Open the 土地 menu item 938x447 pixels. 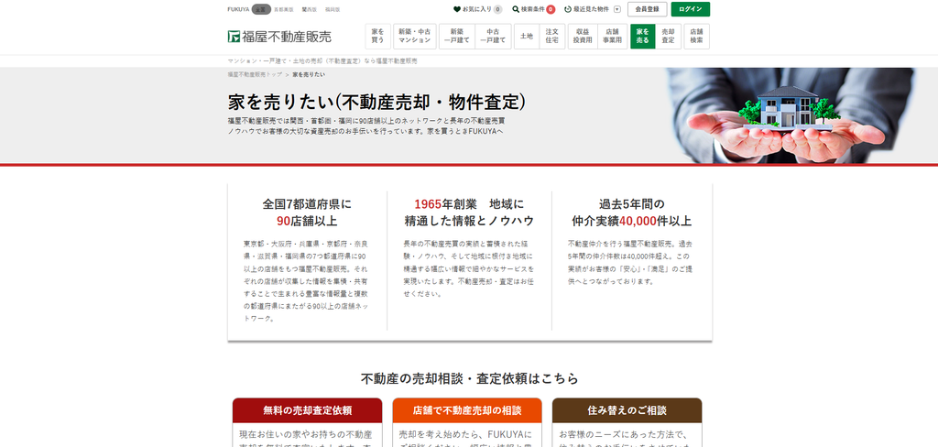click(x=527, y=36)
